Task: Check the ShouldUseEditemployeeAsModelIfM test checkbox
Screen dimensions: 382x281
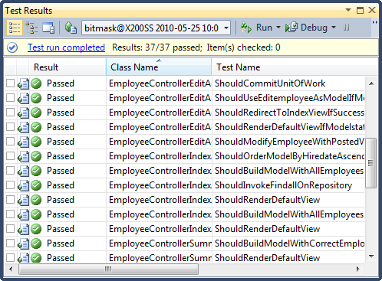Action: [x=10, y=98]
